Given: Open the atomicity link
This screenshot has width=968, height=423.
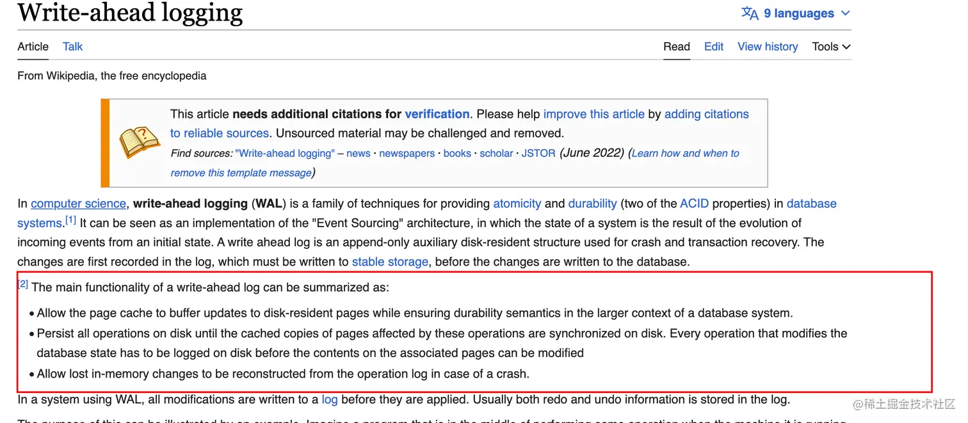Looking at the screenshot, I should click(517, 204).
